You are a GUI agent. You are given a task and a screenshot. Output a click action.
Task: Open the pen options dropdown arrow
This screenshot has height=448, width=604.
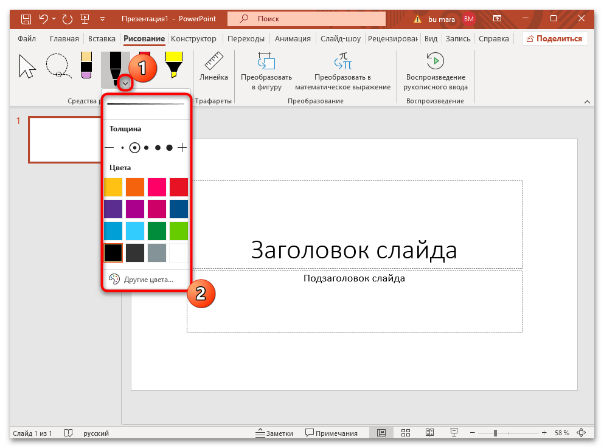point(125,83)
